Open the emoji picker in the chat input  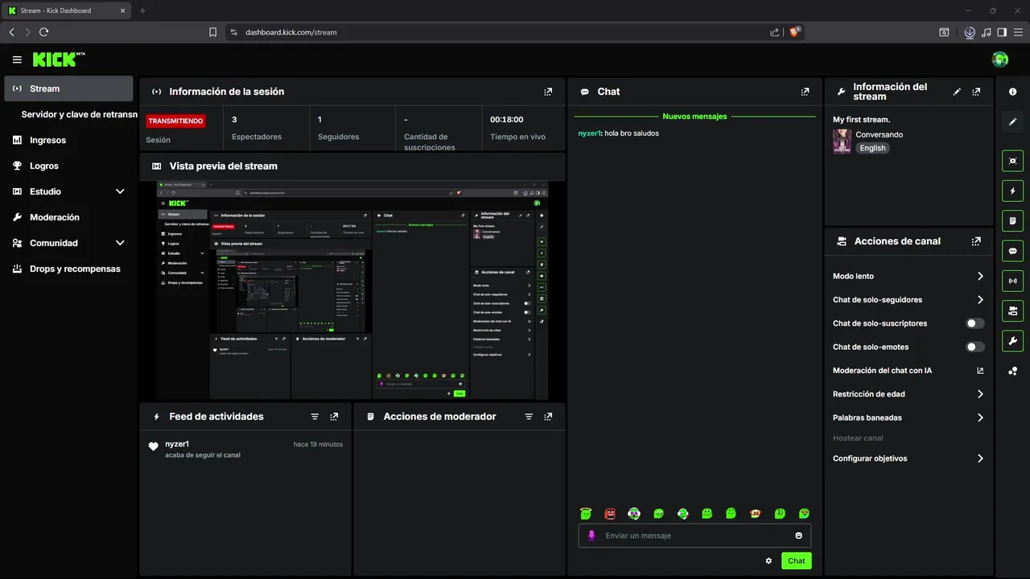point(799,536)
